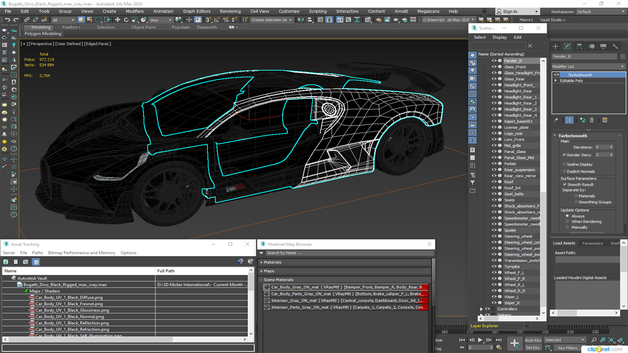Click the big Set Keys plus-key button
Viewport: 628px width, 353px height.
[x=515, y=344]
